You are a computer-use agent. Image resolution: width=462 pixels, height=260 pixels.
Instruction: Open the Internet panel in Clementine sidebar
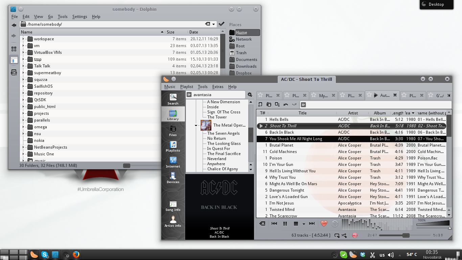coord(173,162)
